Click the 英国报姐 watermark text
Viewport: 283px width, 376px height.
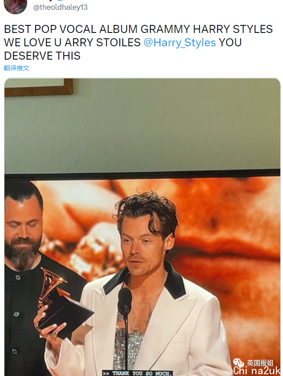[x=260, y=363]
